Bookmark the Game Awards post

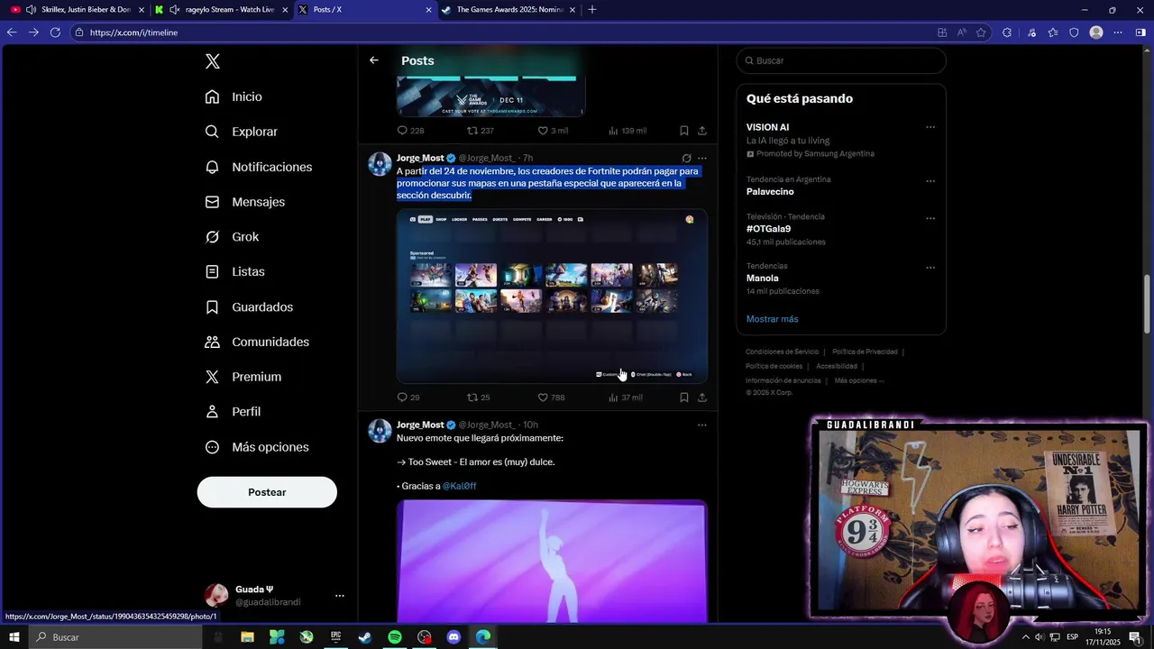(x=684, y=131)
